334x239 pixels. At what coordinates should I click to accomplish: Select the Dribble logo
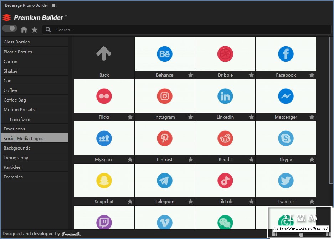coord(225,54)
